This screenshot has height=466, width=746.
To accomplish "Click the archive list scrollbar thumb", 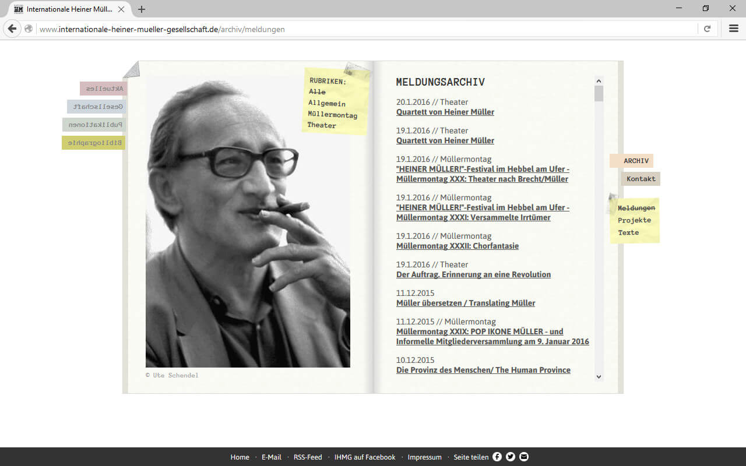I will click(599, 94).
